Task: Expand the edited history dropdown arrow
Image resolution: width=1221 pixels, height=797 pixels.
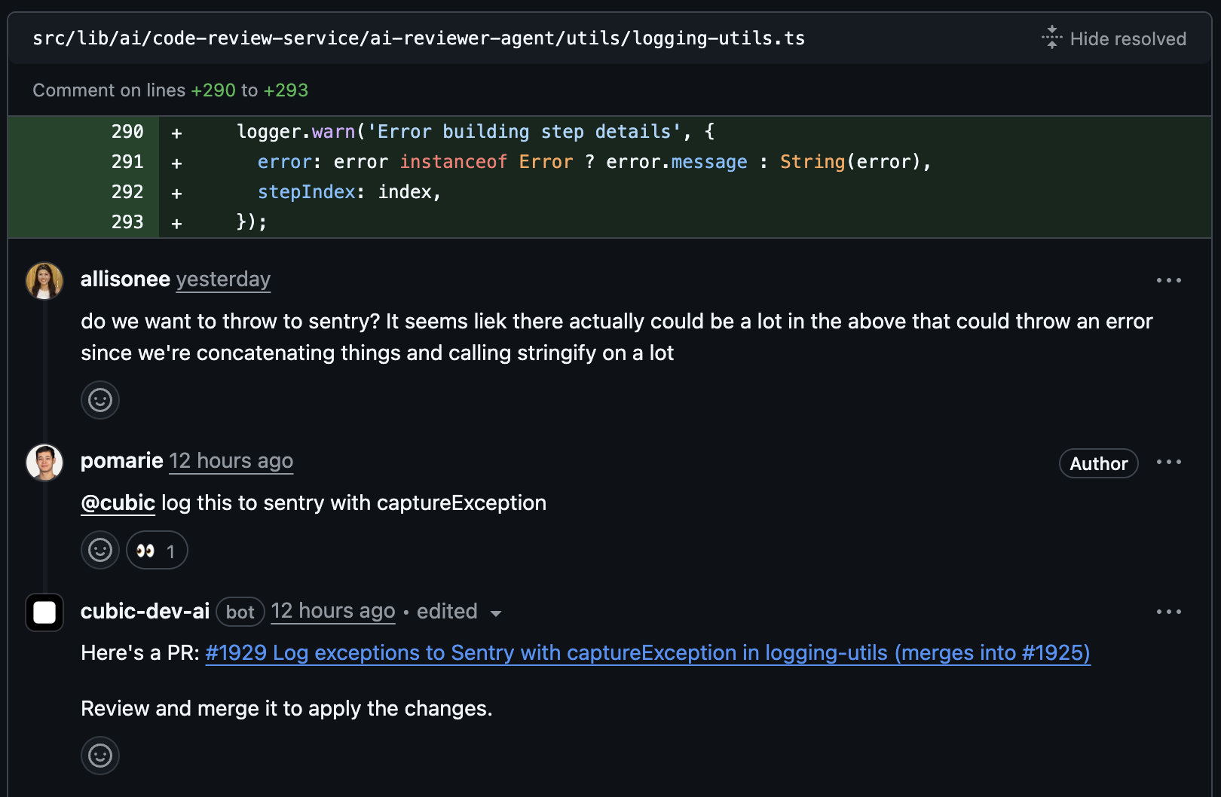Action: click(496, 613)
